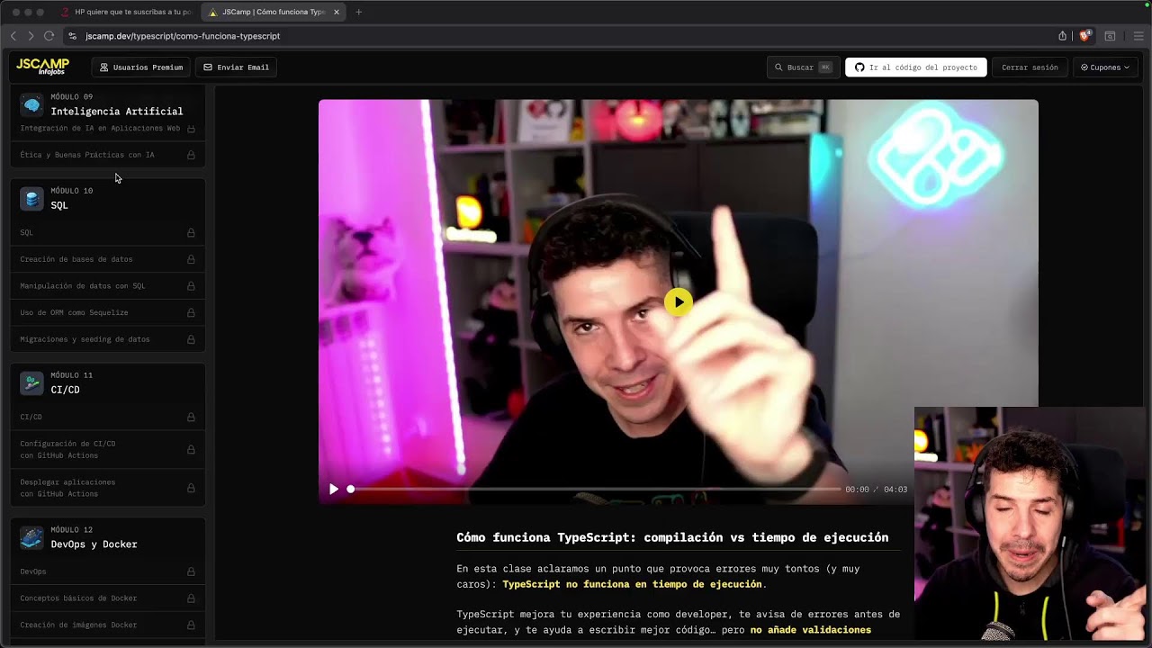
Task: Expand the Módulo 10 SQL section header
Action: 108,198
